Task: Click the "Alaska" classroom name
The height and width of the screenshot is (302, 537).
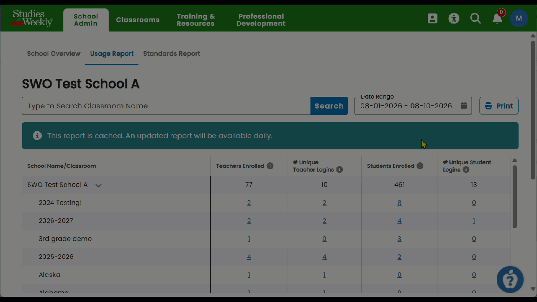Action: [50, 275]
